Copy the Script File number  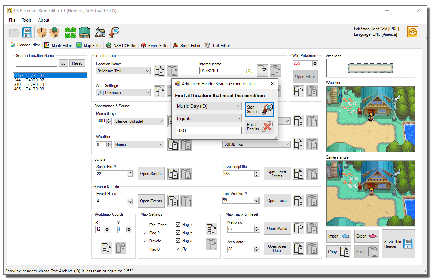click(173, 174)
